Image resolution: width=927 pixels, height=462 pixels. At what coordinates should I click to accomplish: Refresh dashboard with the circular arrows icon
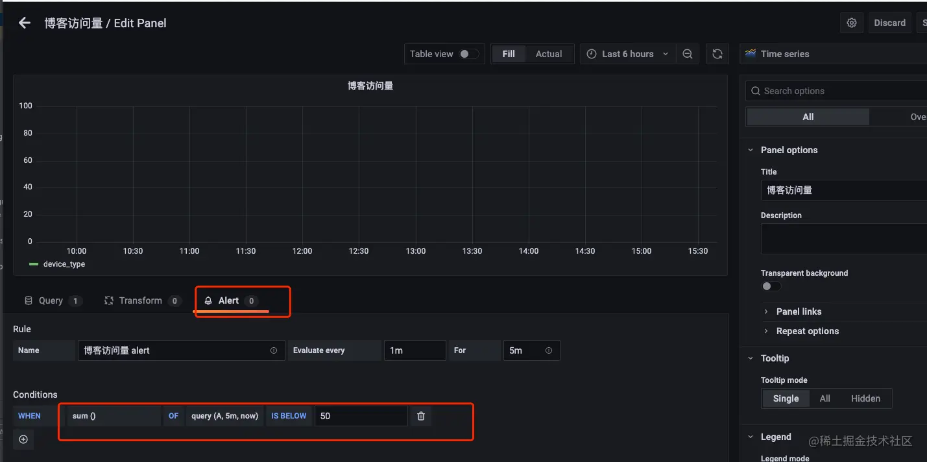pyautogui.click(x=717, y=54)
